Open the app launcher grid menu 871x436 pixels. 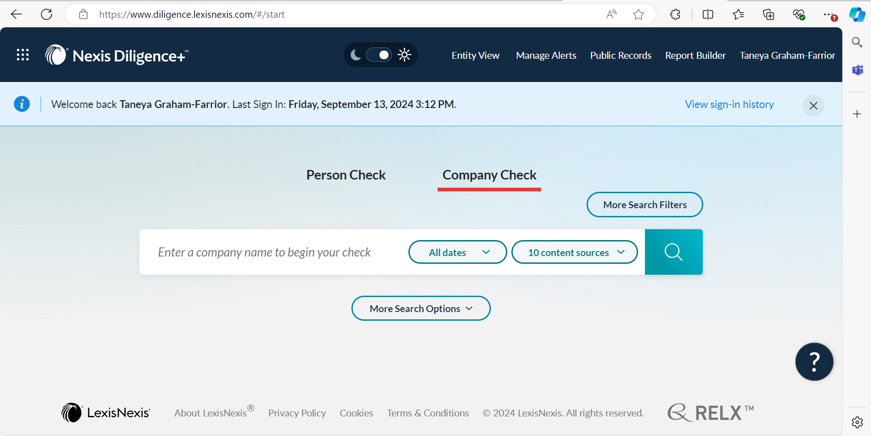coord(23,55)
